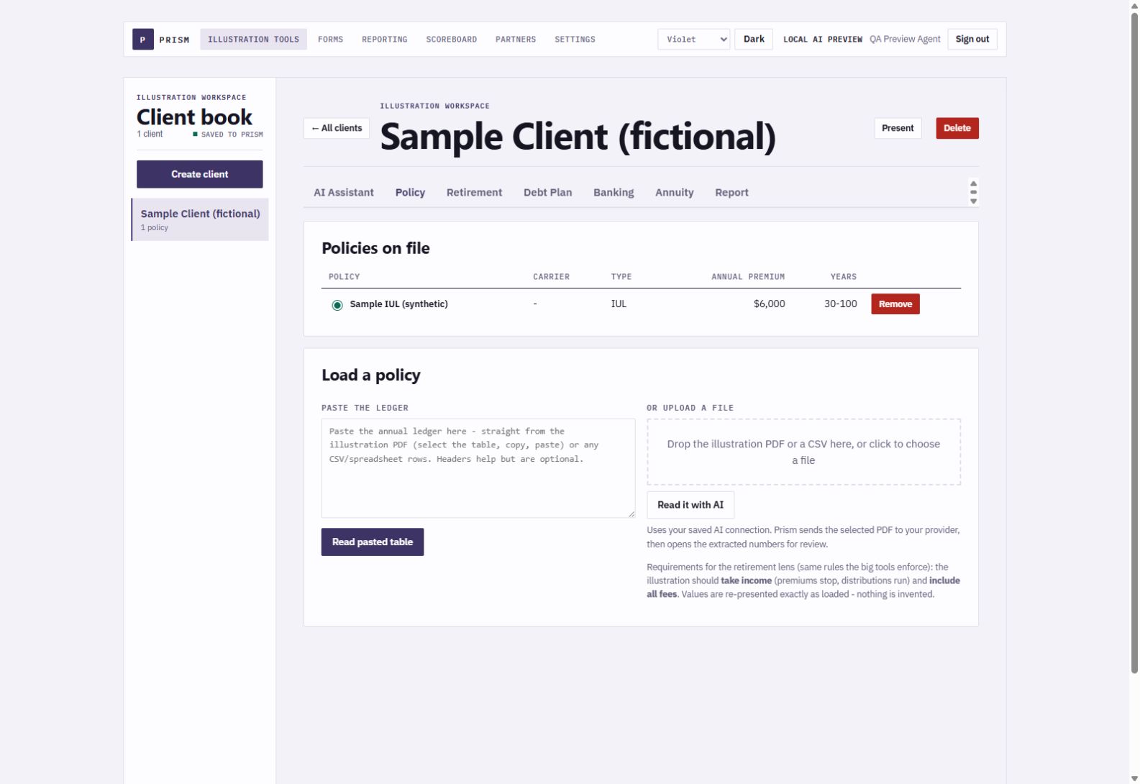This screenshot has height=784, width=1140.
Task: Click the 30-100 years value
Action: coord(840,304)
